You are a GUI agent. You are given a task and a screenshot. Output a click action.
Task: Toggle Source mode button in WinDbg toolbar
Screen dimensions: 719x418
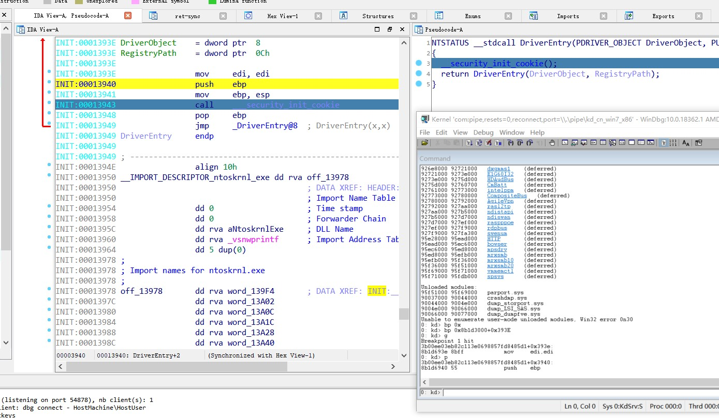664,143
